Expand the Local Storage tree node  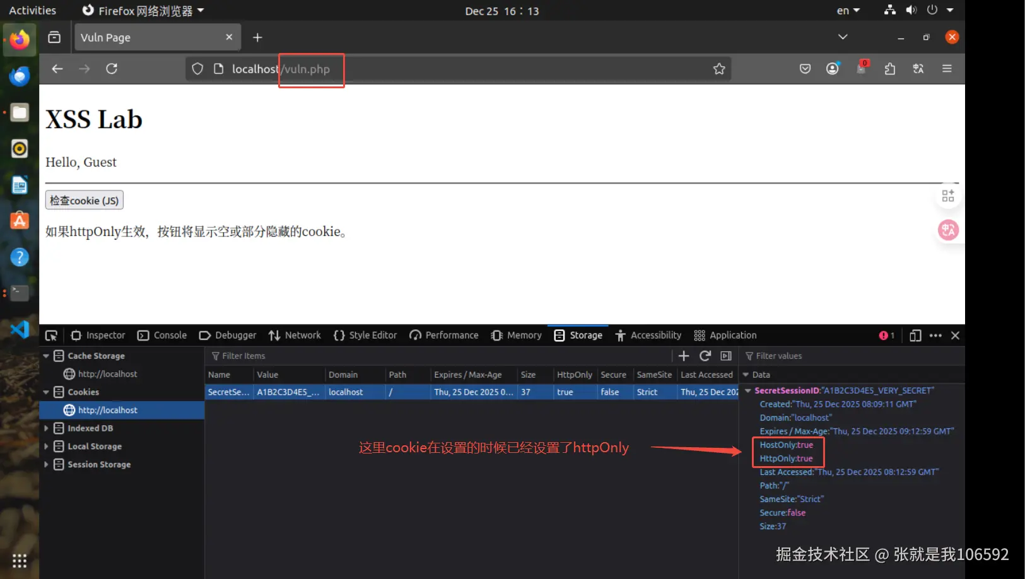[46, 447]
